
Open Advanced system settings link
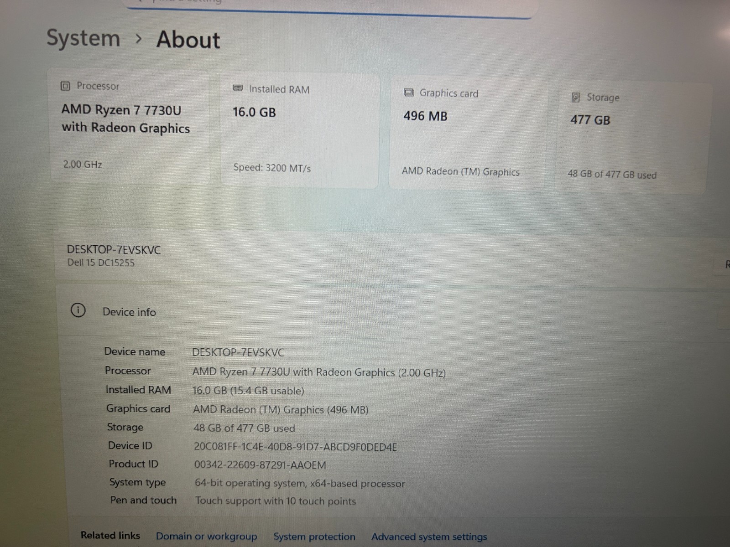click(429, 537)
